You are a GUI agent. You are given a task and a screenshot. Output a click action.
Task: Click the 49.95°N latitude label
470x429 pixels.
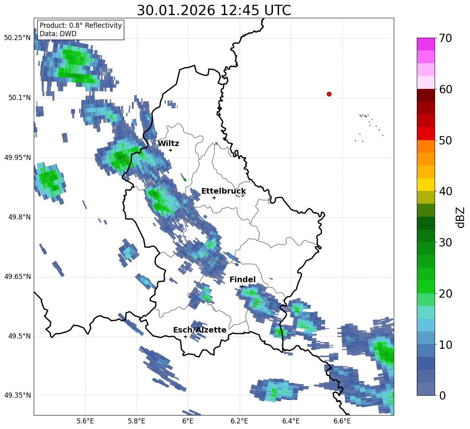(x=17, y=158)
